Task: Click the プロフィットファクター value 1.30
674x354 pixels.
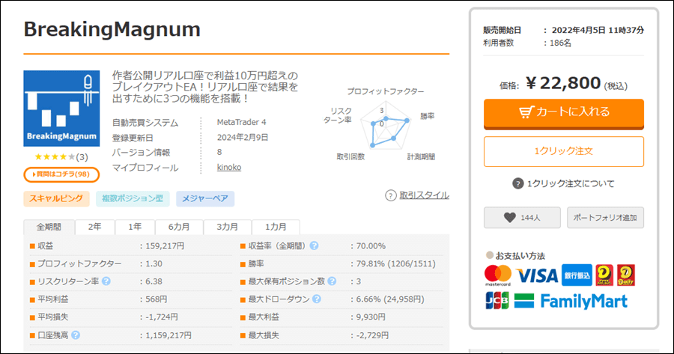Action: pos(154,263)
